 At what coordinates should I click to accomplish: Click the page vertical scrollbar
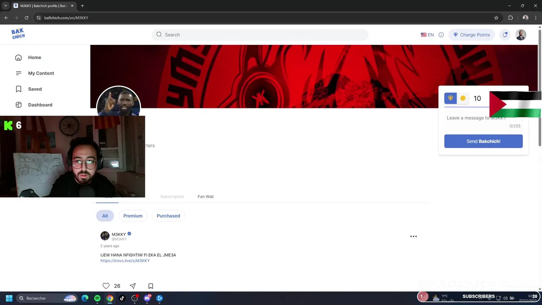coord(540,89)
